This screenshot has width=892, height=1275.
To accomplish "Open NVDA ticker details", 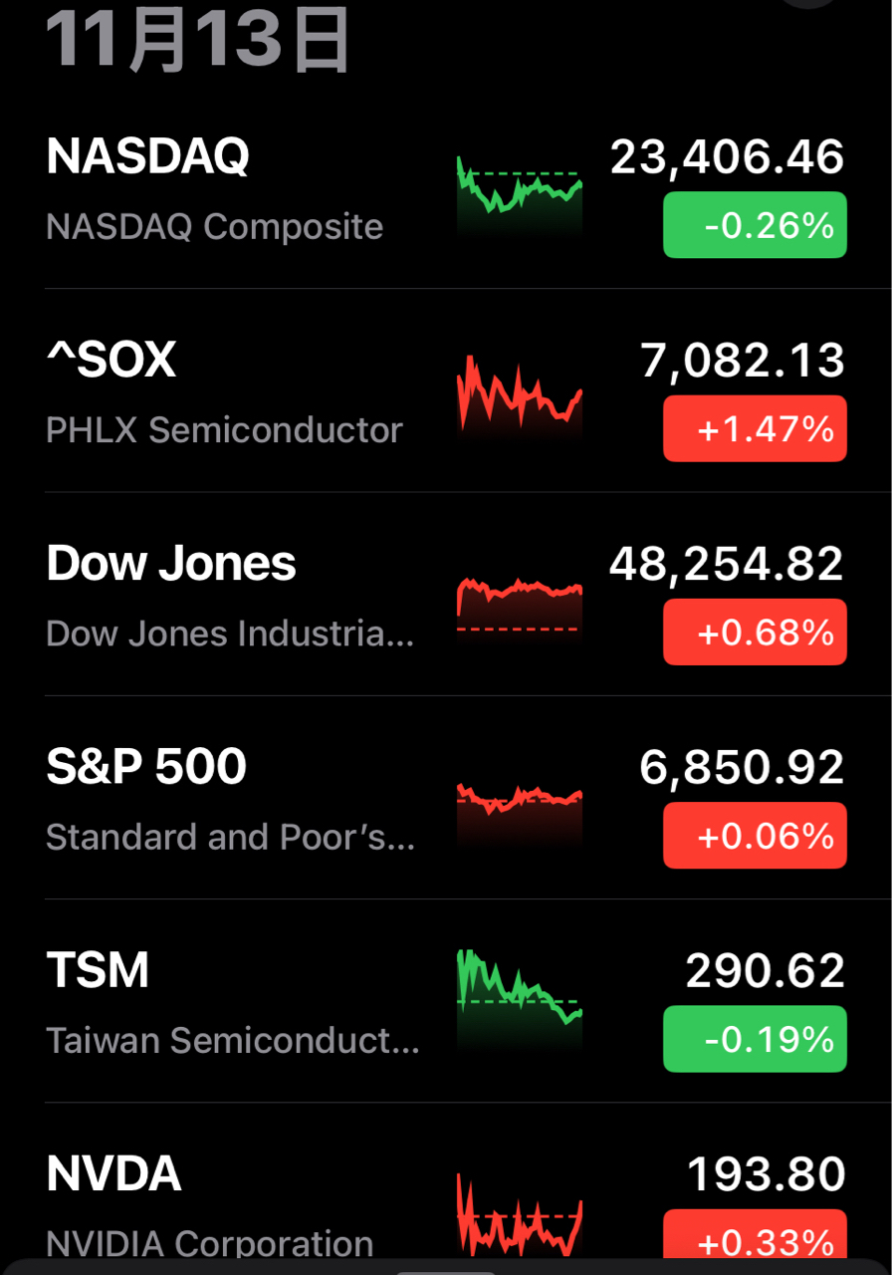I will (x=113, y=1174).
